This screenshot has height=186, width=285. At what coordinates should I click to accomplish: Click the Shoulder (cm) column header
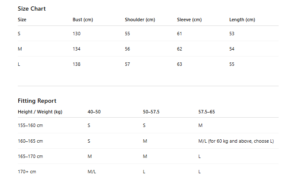(x=140, y=20)
